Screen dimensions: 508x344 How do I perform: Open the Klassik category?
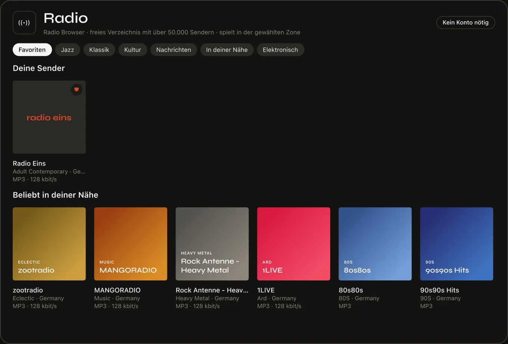(x=99, y=50)
